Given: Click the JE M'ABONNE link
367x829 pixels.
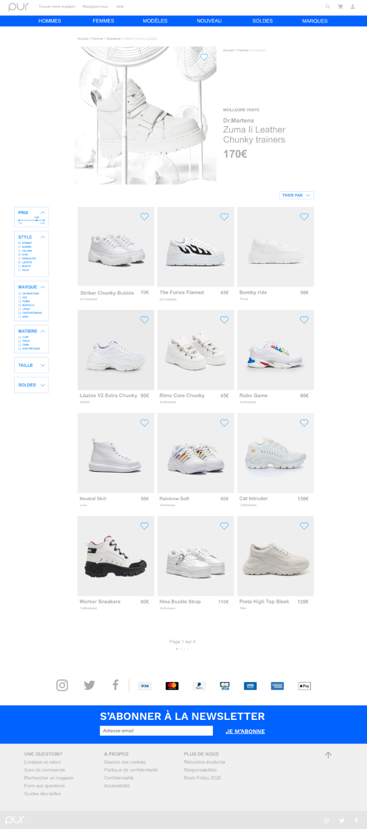Looking at the screenshot, I should tap(245, 731).
